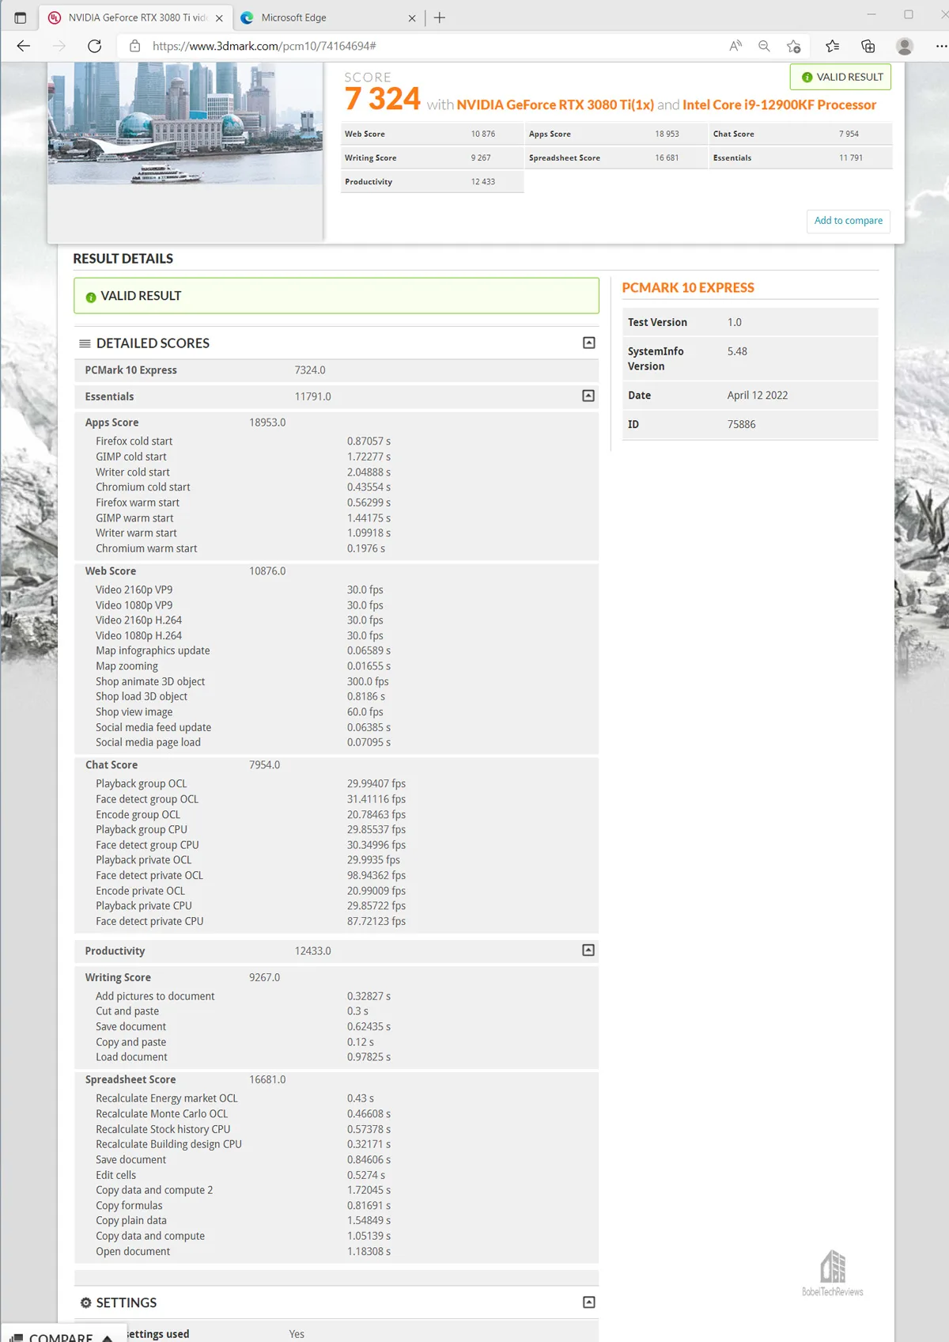The width and height of the screenshot is (949, 1342).
Task: Open the tab actions menu icon
Action: pyautogui.click(x=21, y=17)
